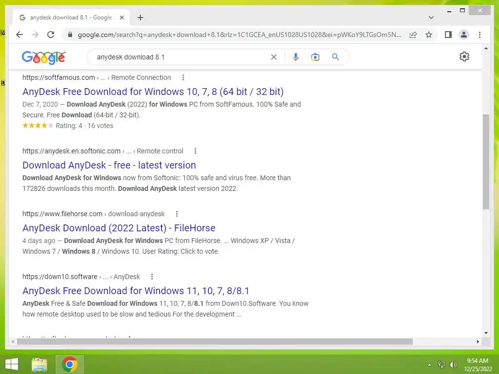Open network status tray icon
Viewport: 499px width, 374px height.
pyautogui.click(x=441, y=365)
